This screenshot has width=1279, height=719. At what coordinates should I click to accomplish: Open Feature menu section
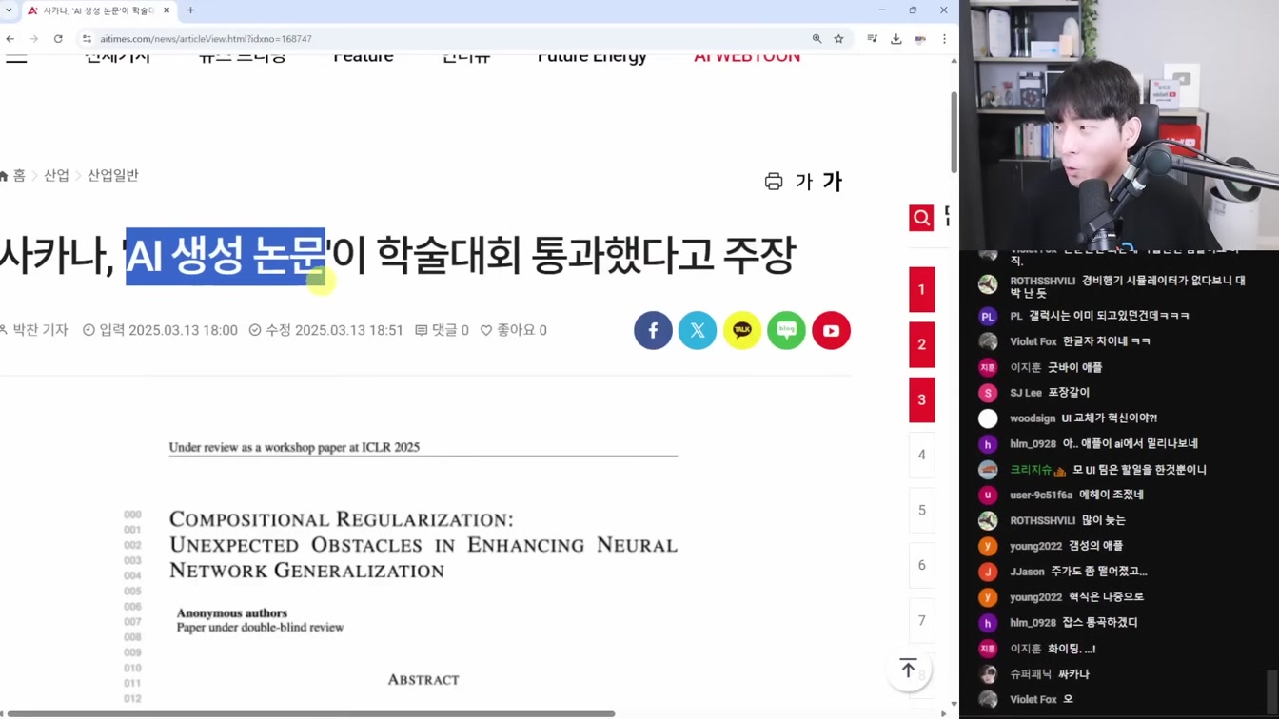(363, 58)
